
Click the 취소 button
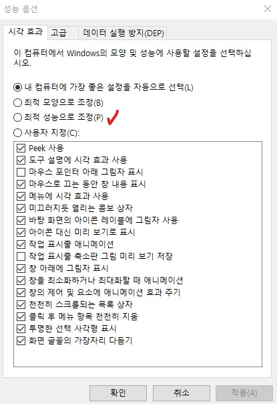pos(182,393)
